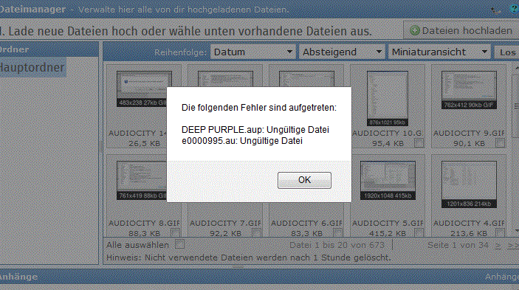Tick the AUDIOCITY 6.GIF checkbox
Viewport: 519px width, 290px height.
tap(337, 232)
